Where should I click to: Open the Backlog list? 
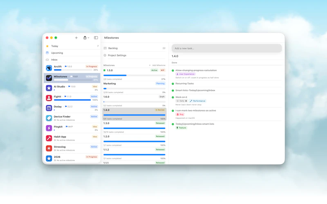pos(134,48)
